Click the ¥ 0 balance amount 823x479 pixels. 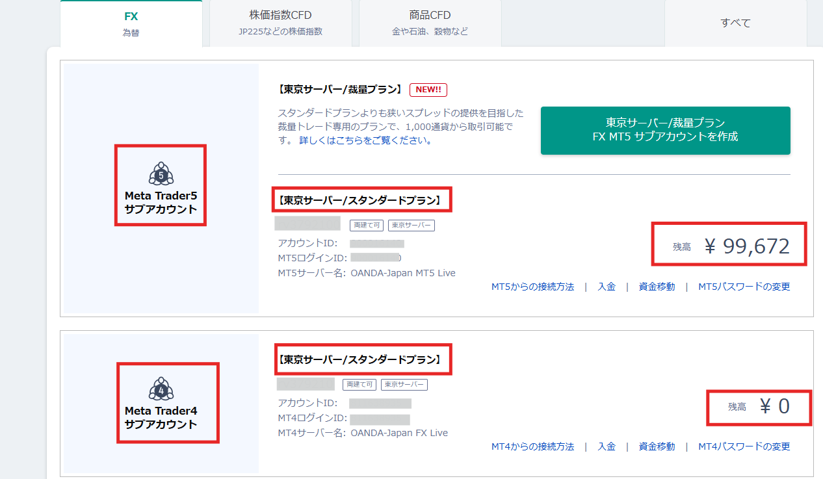[x=774, y=406]
